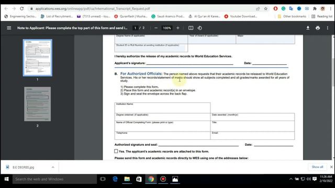Viewport: 335px width, 188px height.
Task: Open Microsoft Store from taskbar
Action: pyautogui.click(x=139, y=179)
